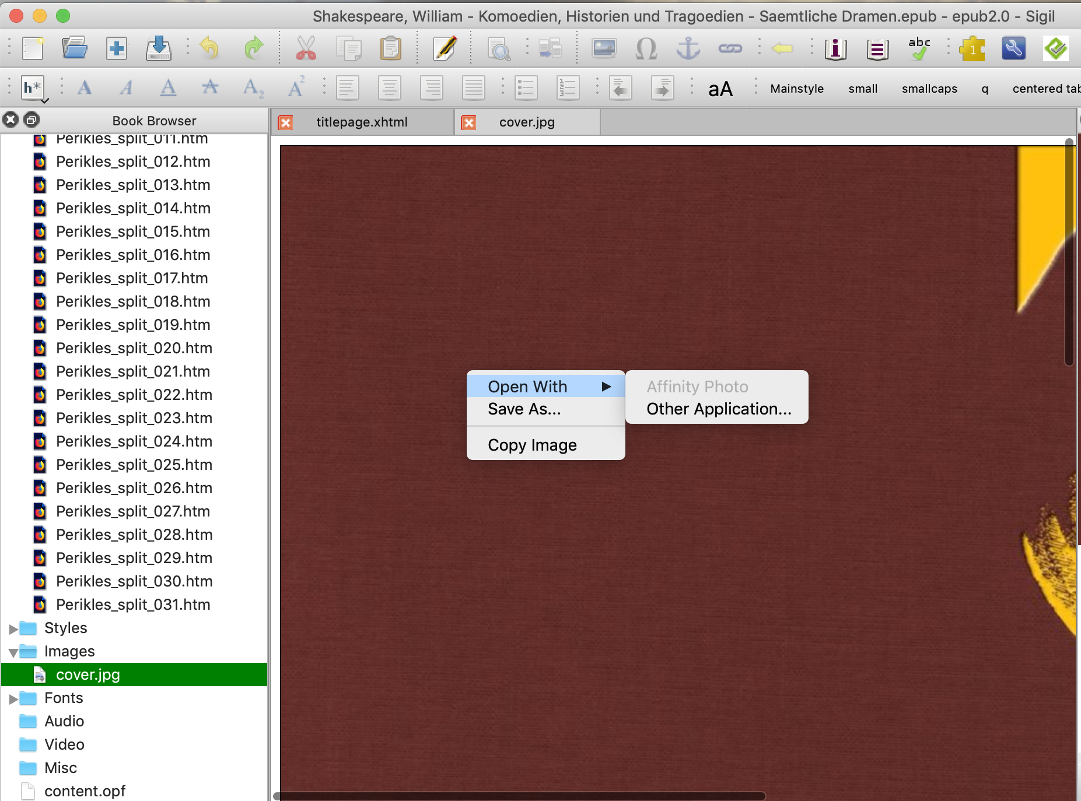
Task: Apply Mainstyle clip button
Action: tap(797, 89)
